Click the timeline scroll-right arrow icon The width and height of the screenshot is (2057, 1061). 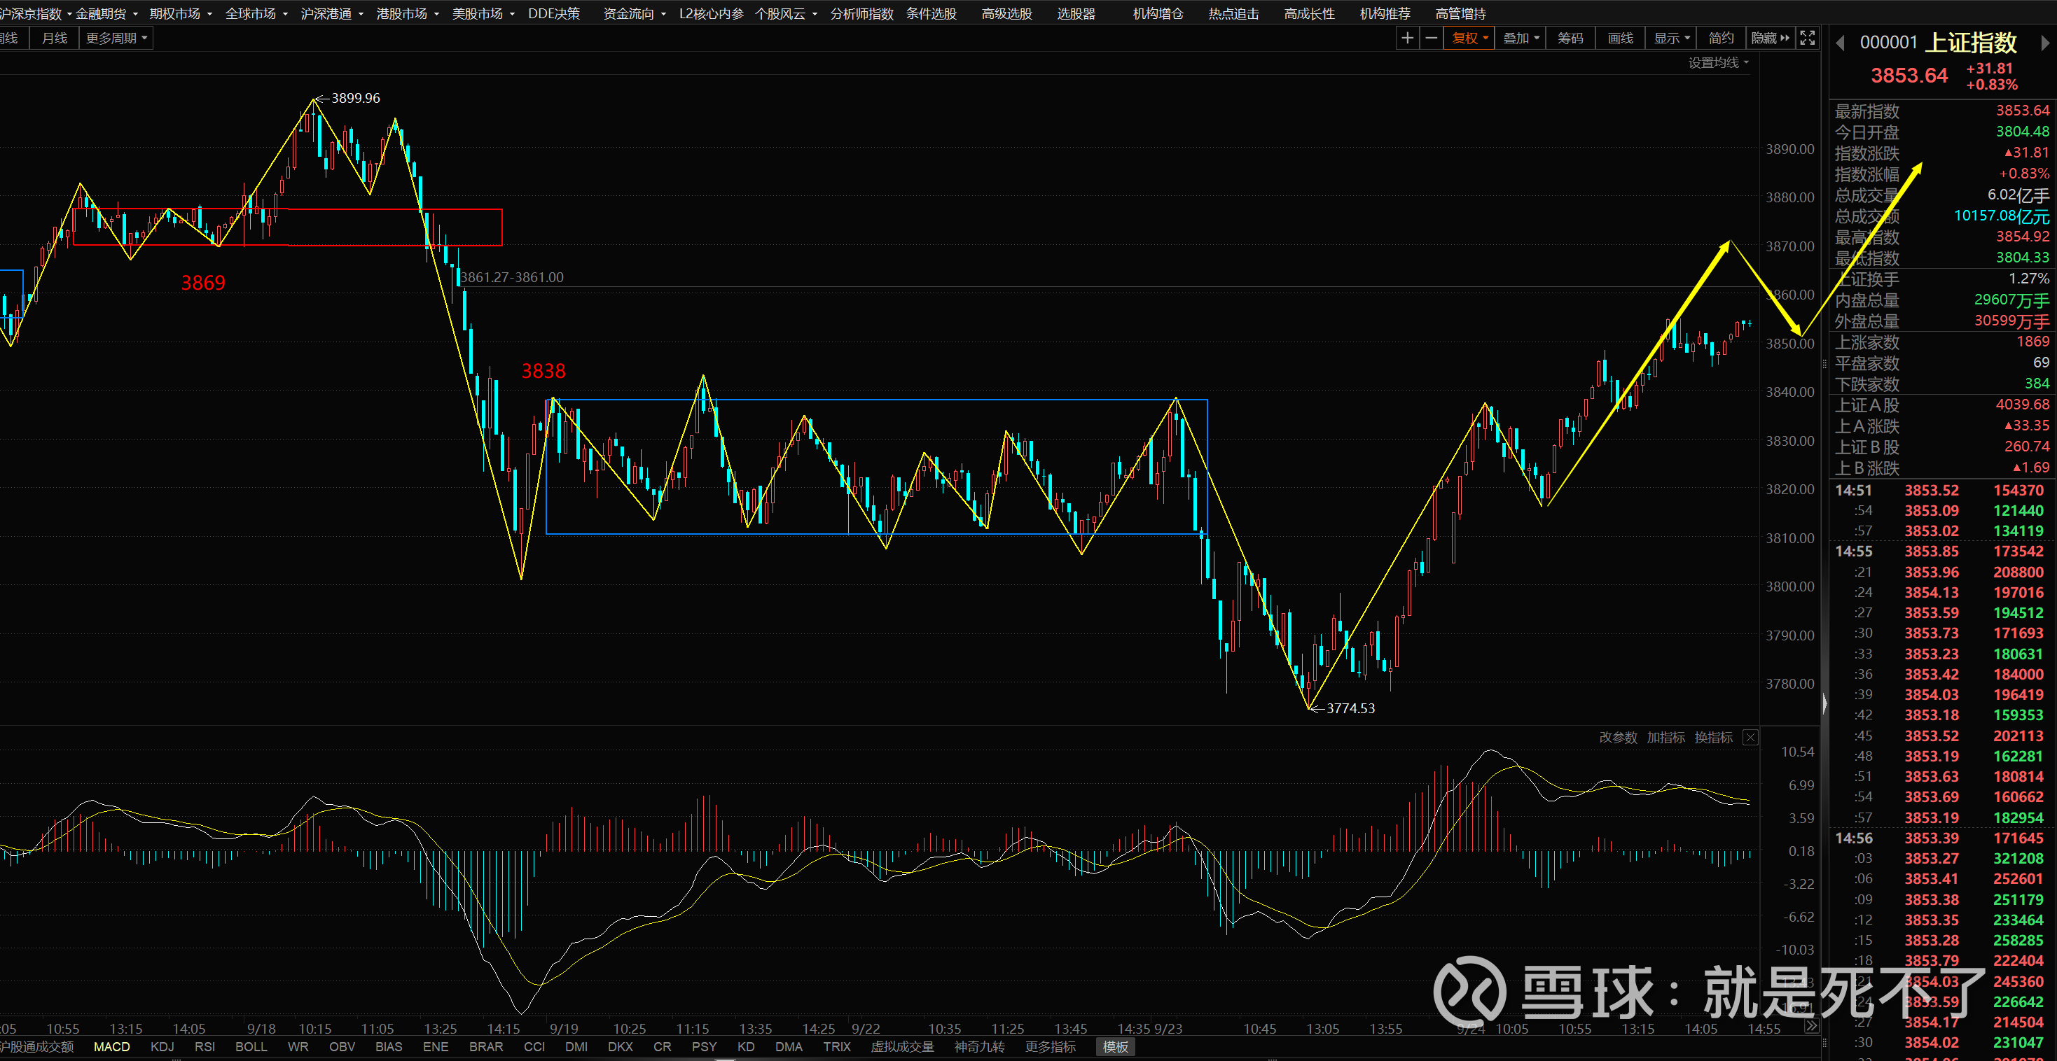pyautogui.click(x=1811, y=1026)
